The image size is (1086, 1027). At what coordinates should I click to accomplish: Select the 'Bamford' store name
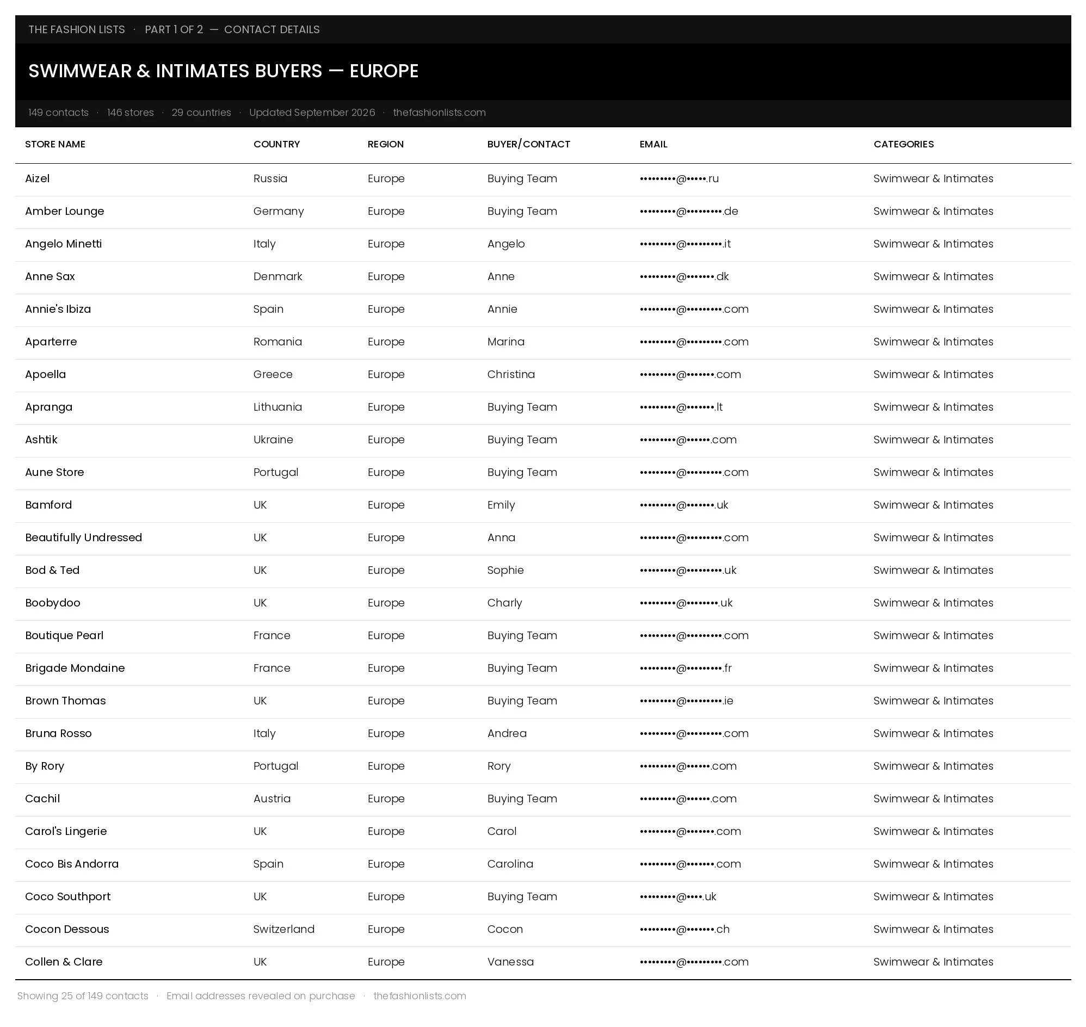point(48,505)
